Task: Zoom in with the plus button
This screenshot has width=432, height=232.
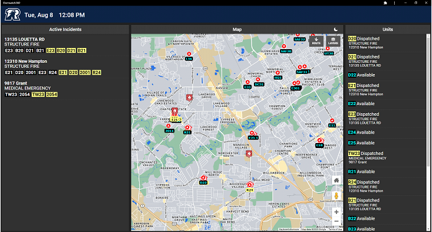Action: (336, 212)
